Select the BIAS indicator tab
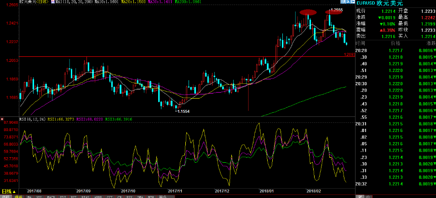 [86, 196]
